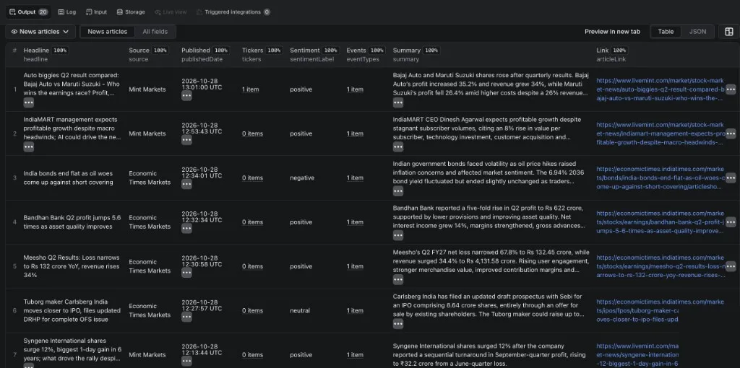This screenshot has width=740, height=368.
Task: Expand the auto-biggies article link ellipsis
Action: [731, 89]
